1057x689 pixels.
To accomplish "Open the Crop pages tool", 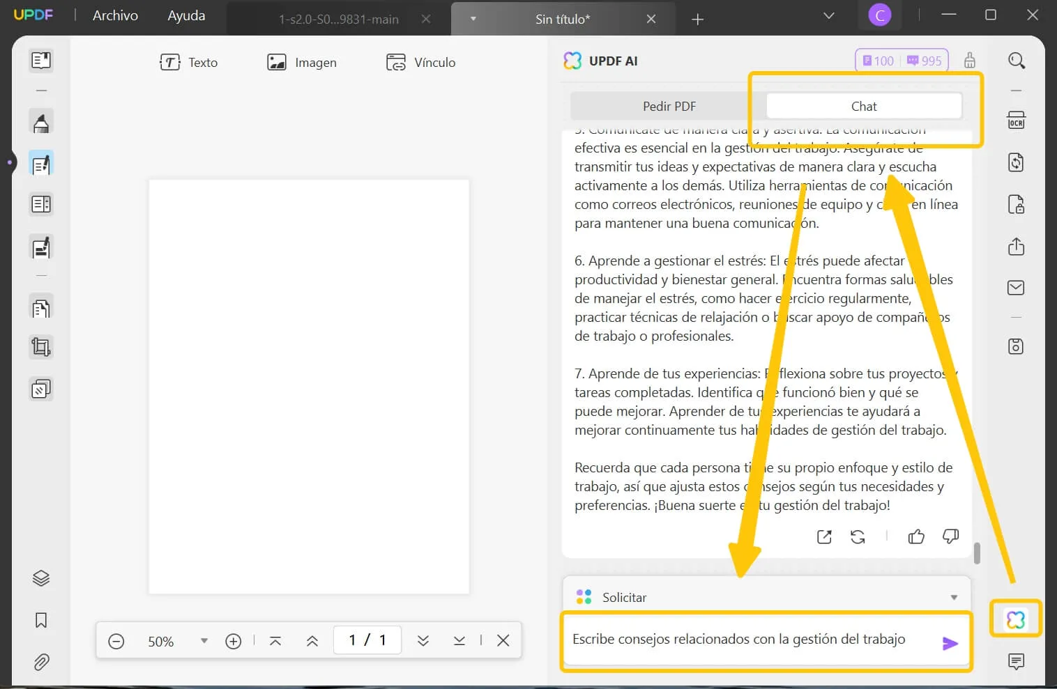I will pyautogui.click(x=41, y=347).
